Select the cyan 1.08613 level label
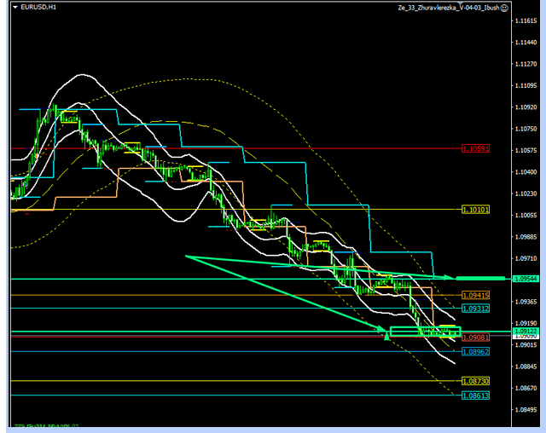This screenshot has height=433, width=546. pyautogui.click(x=475, y=396)
